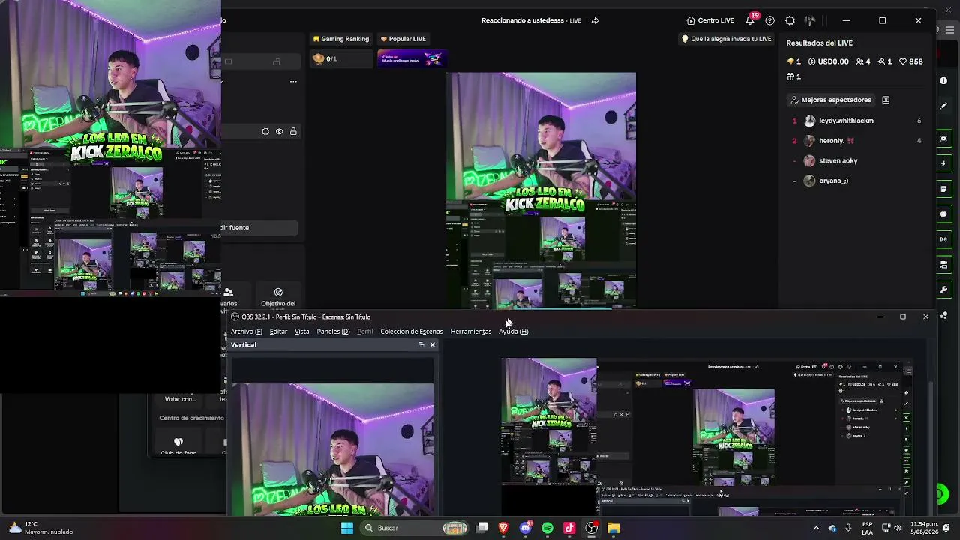Open the purple promotional banner
Image resolution: width=960 pixels, height=540 pixels.
(x=412, y=58)
